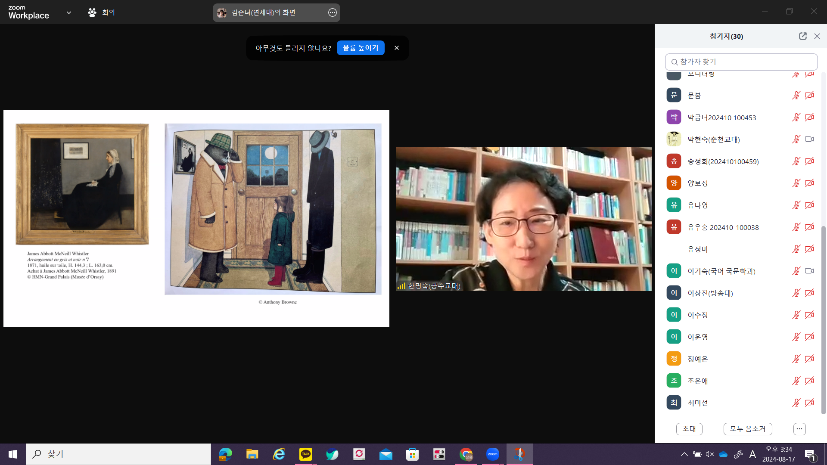
Task: Click muted mic icon for 유나영
Action: [796, 205]
